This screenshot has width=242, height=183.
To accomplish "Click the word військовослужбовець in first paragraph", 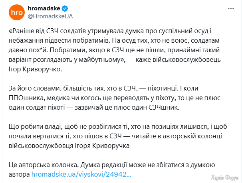I will click(186, 60).
